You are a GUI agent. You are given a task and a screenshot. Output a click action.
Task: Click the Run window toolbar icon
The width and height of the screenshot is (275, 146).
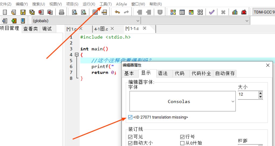point(182,12)
